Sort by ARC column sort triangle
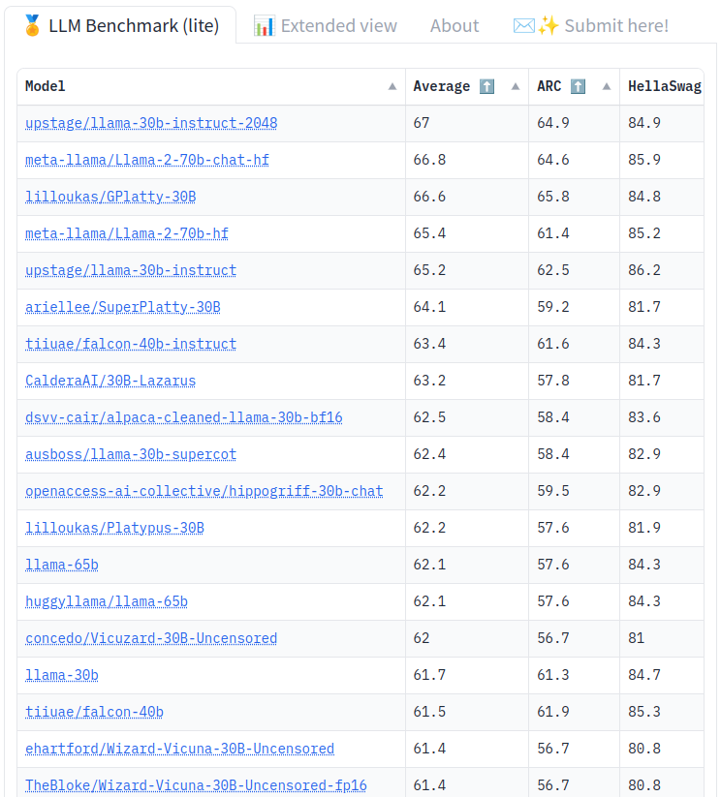The width and height of the screenshot is (721, 797). point(607,86)
